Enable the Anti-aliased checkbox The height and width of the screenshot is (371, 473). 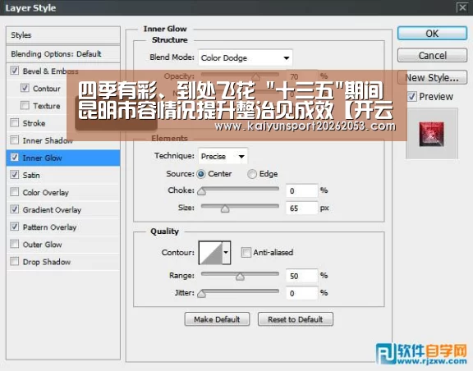[x=246, y=252]
